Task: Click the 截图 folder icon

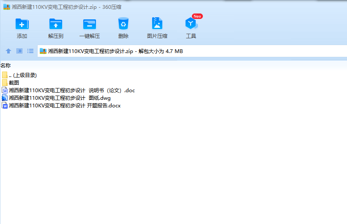Action: [x=5, y=83]
